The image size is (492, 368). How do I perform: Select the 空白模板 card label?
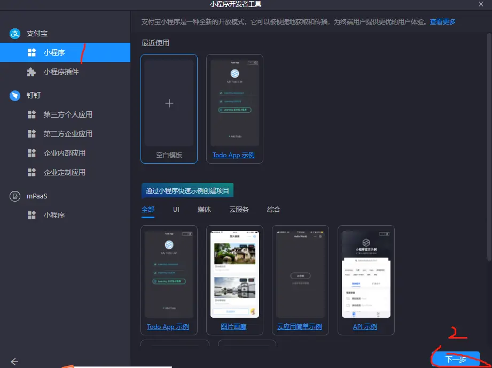click(x=169, y=155)
